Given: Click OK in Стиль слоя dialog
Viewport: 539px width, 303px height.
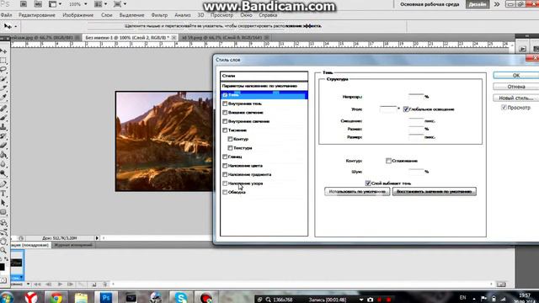Looking at the screenshot, I should tap(516, 76).
